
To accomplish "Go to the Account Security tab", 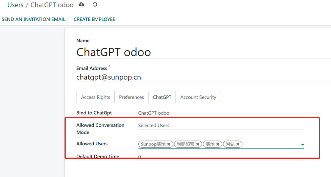I will pyautogui.click(x=198, y=97).
